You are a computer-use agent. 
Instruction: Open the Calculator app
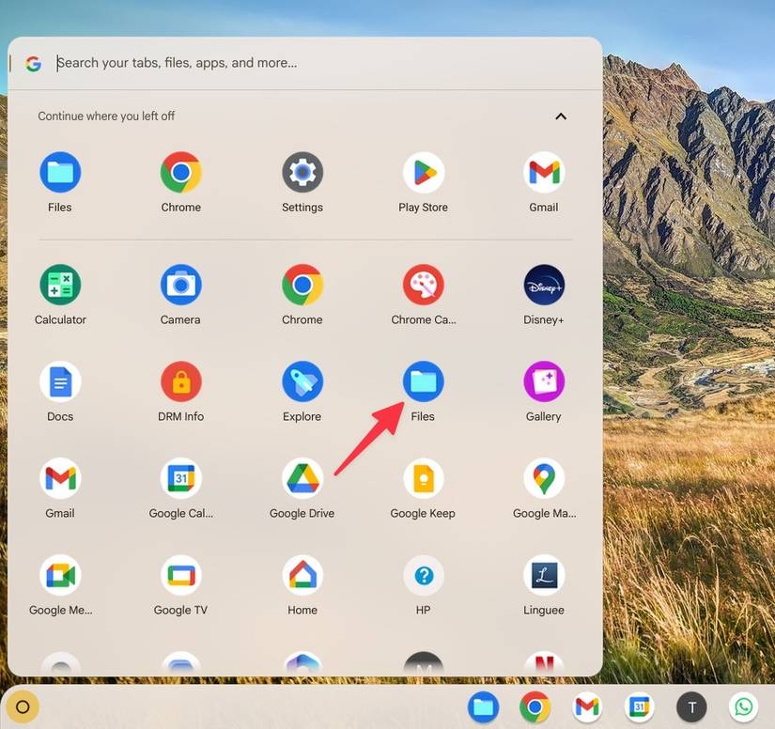click(x=60, y=286)
